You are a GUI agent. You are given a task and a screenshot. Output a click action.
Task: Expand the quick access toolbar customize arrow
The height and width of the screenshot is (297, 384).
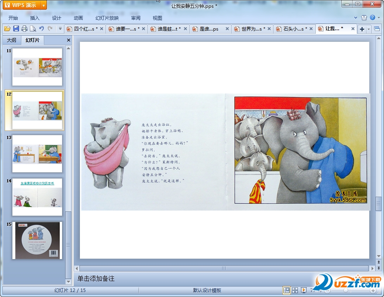tap(60, 29)
